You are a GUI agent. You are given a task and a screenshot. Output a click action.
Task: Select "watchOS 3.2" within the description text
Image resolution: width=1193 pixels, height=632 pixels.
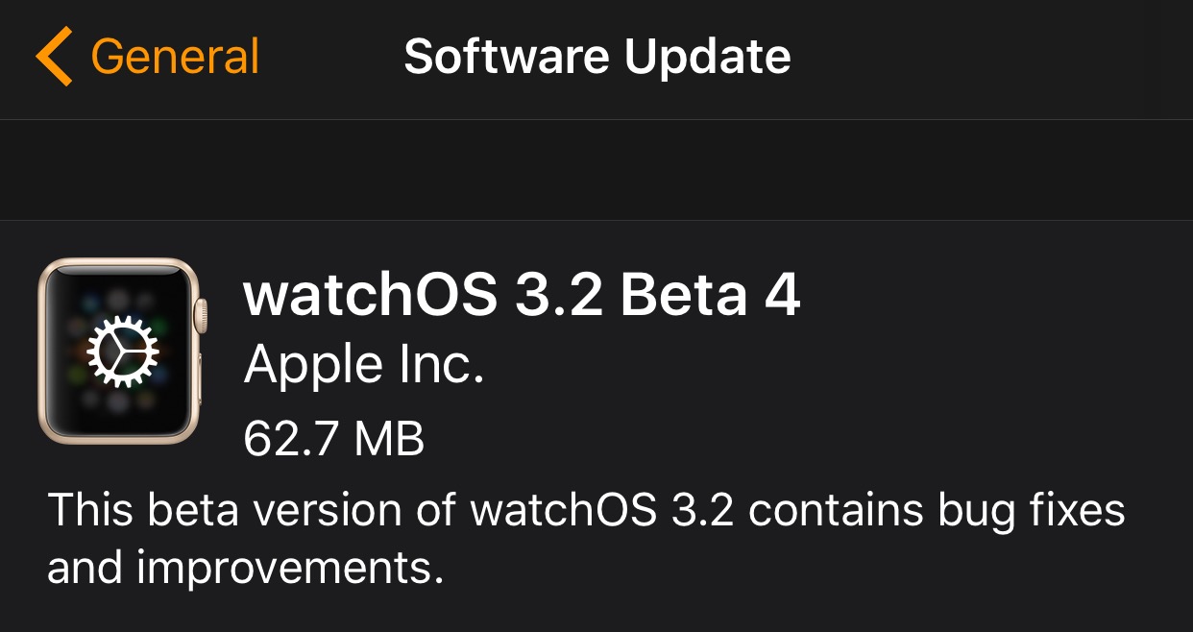[x=602, y=509]
